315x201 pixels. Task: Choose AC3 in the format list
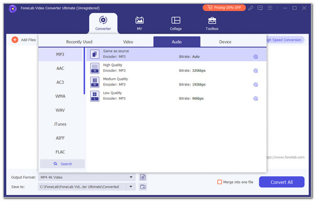pyautogui.click(x=60, y=82)
